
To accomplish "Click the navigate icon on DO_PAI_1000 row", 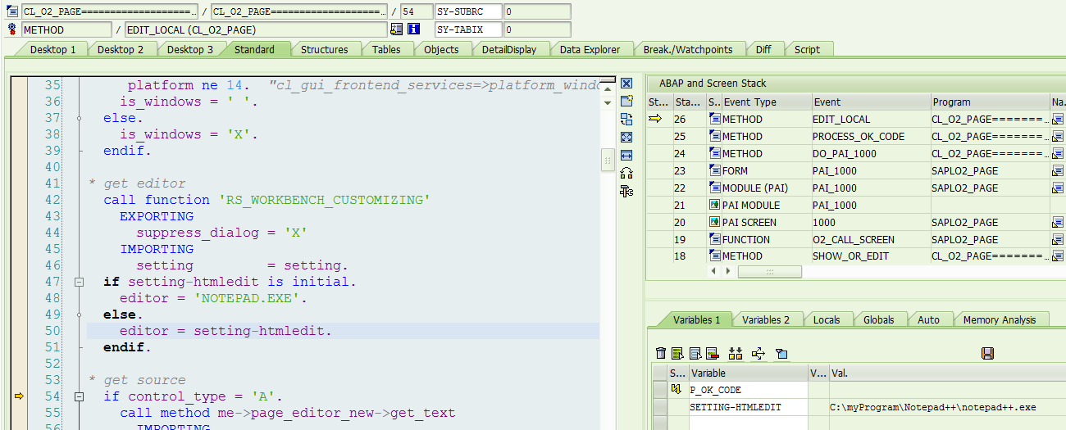I will tap(1057, 154).
